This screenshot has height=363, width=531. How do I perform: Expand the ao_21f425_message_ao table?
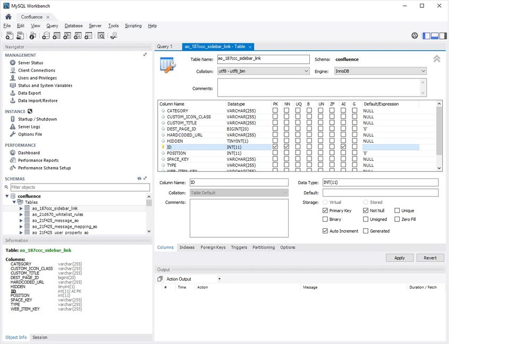tap(21, 221)
